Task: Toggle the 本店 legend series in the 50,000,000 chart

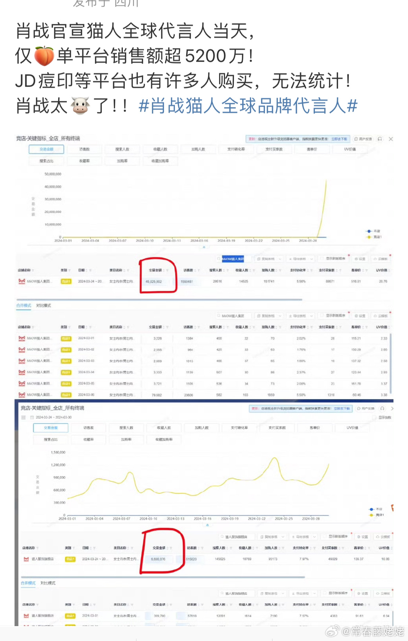Action: [373, 231]
